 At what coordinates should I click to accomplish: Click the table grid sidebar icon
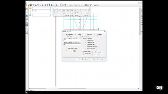(x=27, y=32)
